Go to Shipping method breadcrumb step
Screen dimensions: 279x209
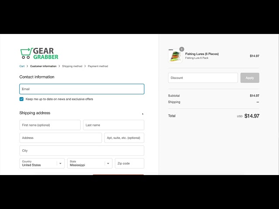click(x=72, y=66)
